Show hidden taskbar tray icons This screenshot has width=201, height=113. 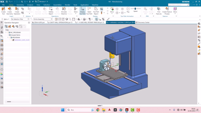(170, 110)
